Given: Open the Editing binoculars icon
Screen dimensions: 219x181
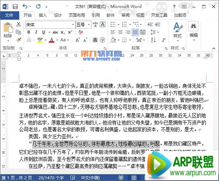Looking at the screenshot, I should click(193, 26).
